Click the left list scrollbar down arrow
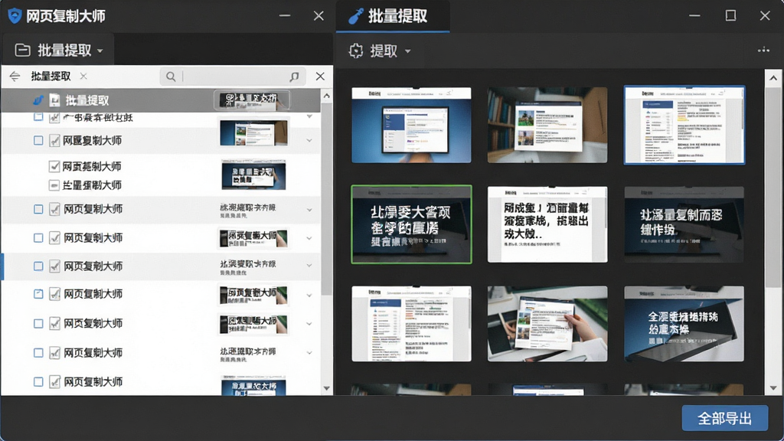784x441 pixels. coord(326,388)
